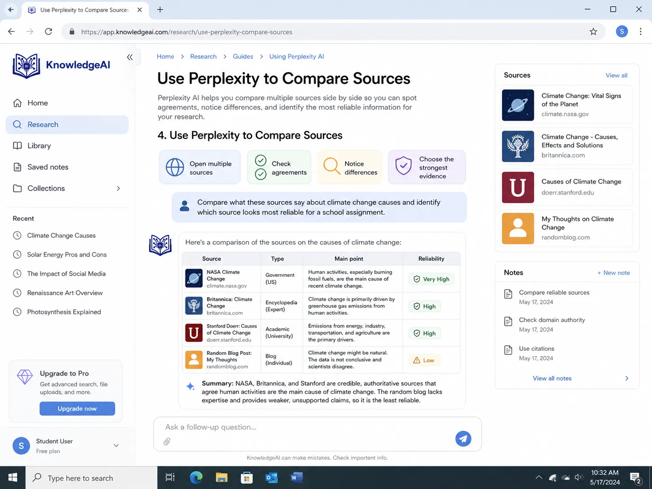Open a new browser tab with the plus button
The width and height of the screenshot is (652, 489).
tap(160, 9)
